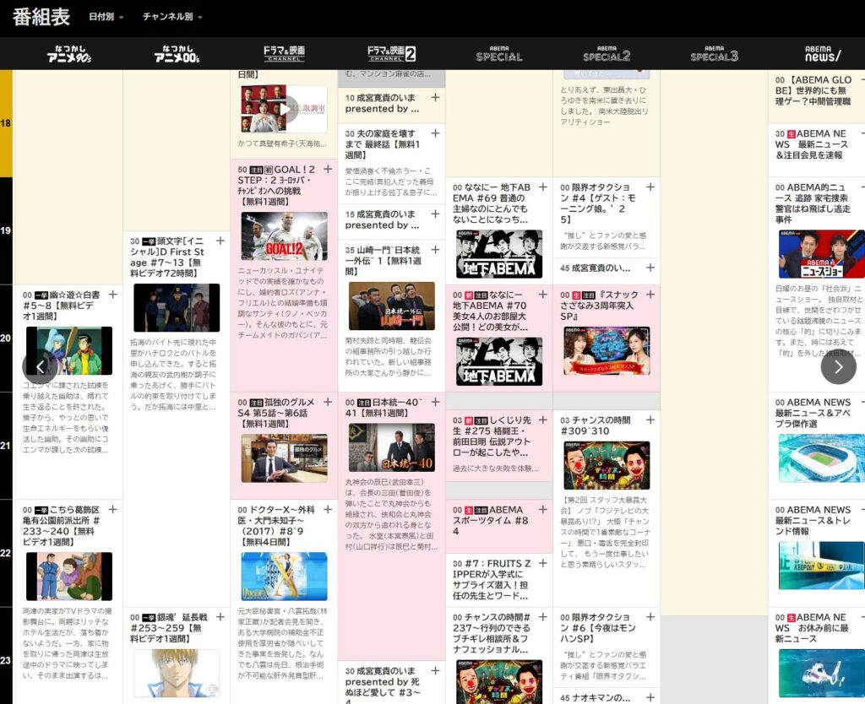Open ABEMA NEWS 最新ニュース&トレンド情報
Viewport: 865px width, 704px height.
point(817,554)
